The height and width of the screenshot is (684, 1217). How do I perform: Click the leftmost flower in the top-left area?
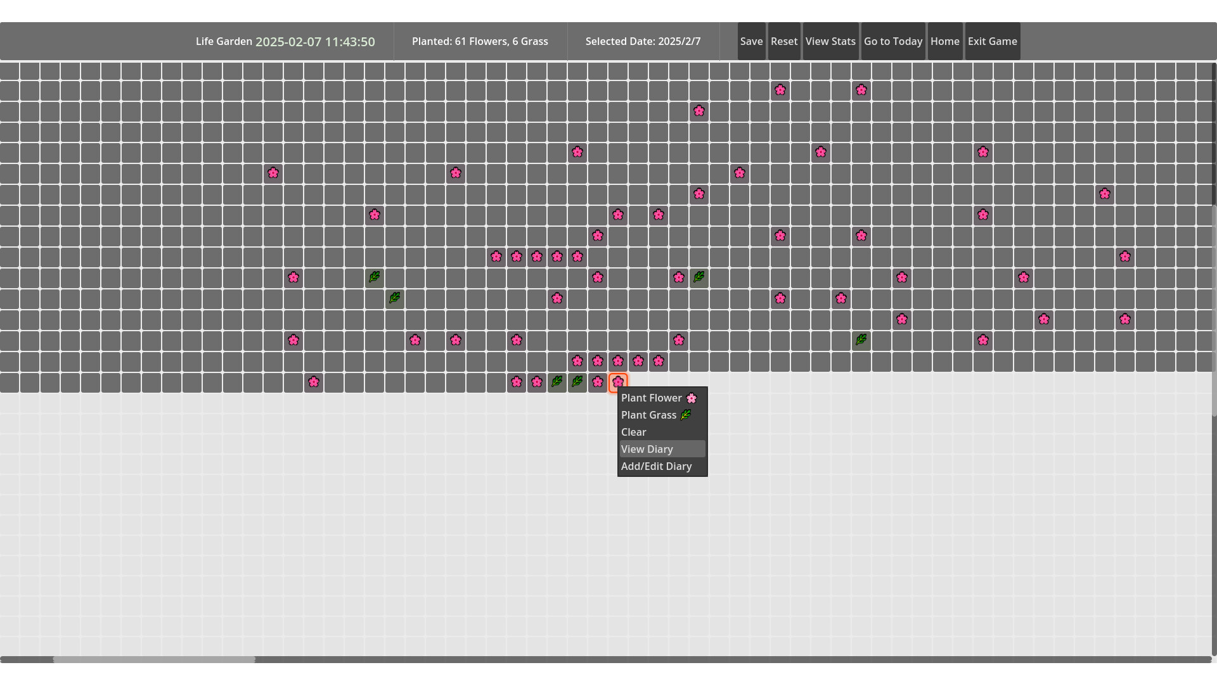(x=273, y=173)
